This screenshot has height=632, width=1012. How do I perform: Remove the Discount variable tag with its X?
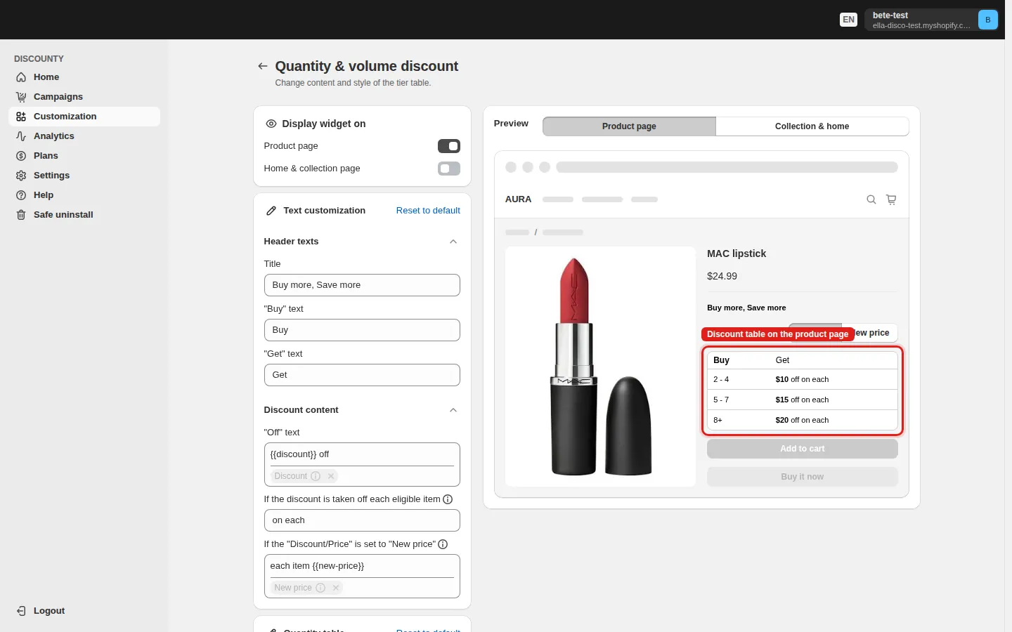pyautogui.click(x=331, y=476)
